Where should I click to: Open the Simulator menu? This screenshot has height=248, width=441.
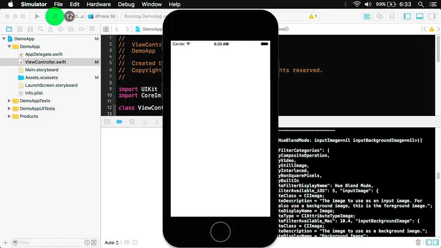click(x=34, y=4)
